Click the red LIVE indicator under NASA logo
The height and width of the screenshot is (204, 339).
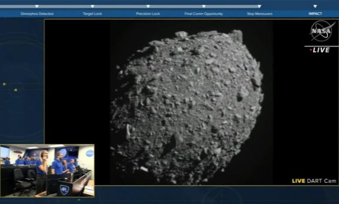[320, 50]
